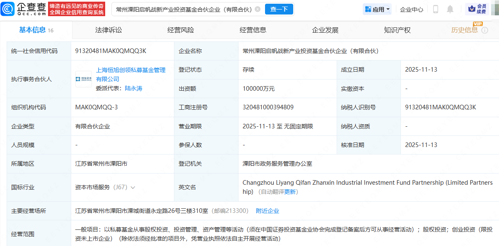The height and width of the screenshot is (246, 499).
Task: Click 更新 next to 自动翻译
Action: (x=290, y=192)
